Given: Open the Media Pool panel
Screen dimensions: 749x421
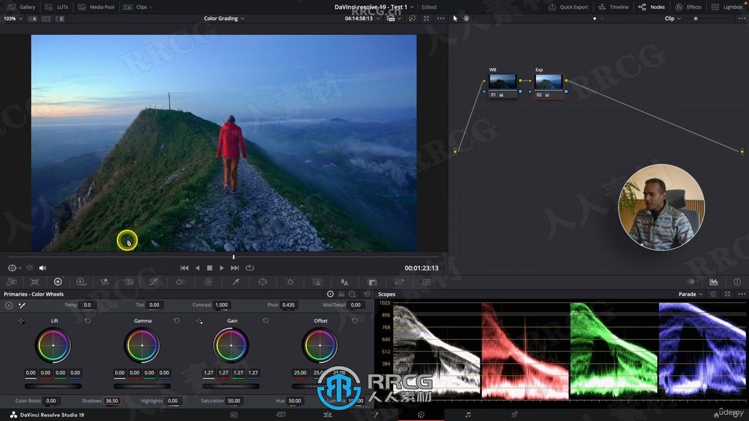Looking at the screenshot, I should click(x=97, y=7).
